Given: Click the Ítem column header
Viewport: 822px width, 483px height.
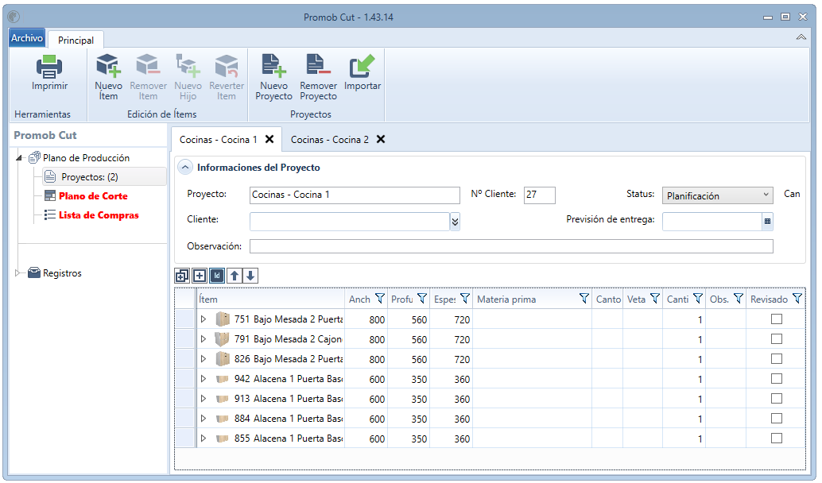Looking at the screenshot, I should pos(270,299).
